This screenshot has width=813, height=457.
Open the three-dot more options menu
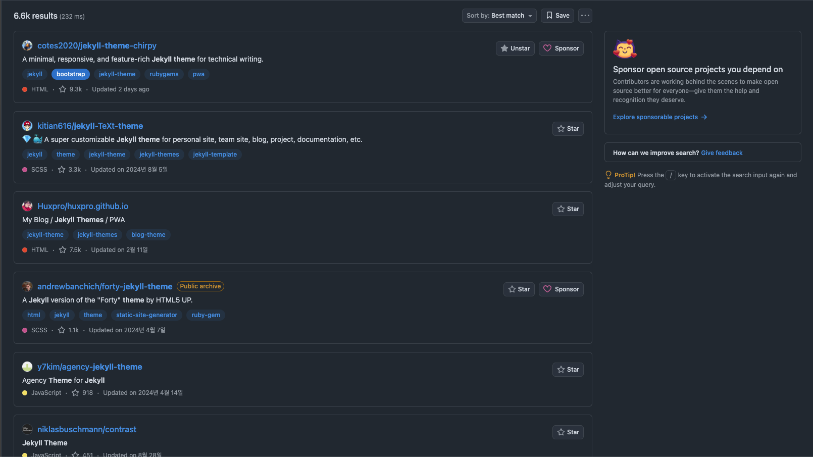click(x=585, y=16)
